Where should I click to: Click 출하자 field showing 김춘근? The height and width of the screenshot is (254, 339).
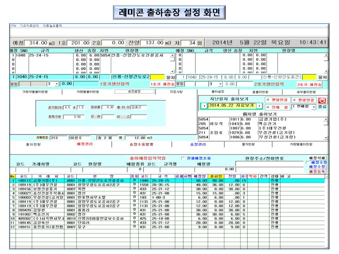click(139, 107)
